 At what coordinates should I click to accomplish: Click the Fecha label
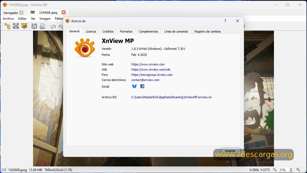point(106,55)
